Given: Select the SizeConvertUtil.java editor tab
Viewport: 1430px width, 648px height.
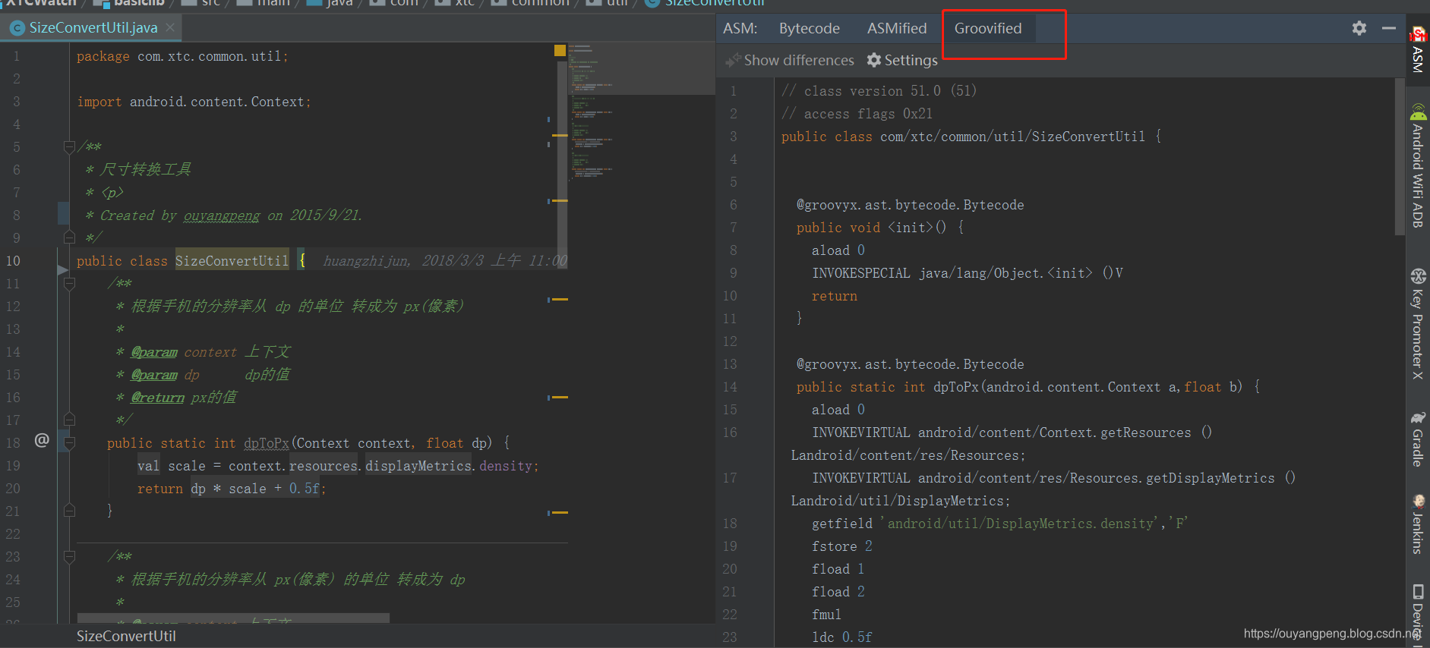Looking at the screenshot, I should [92, 28].
